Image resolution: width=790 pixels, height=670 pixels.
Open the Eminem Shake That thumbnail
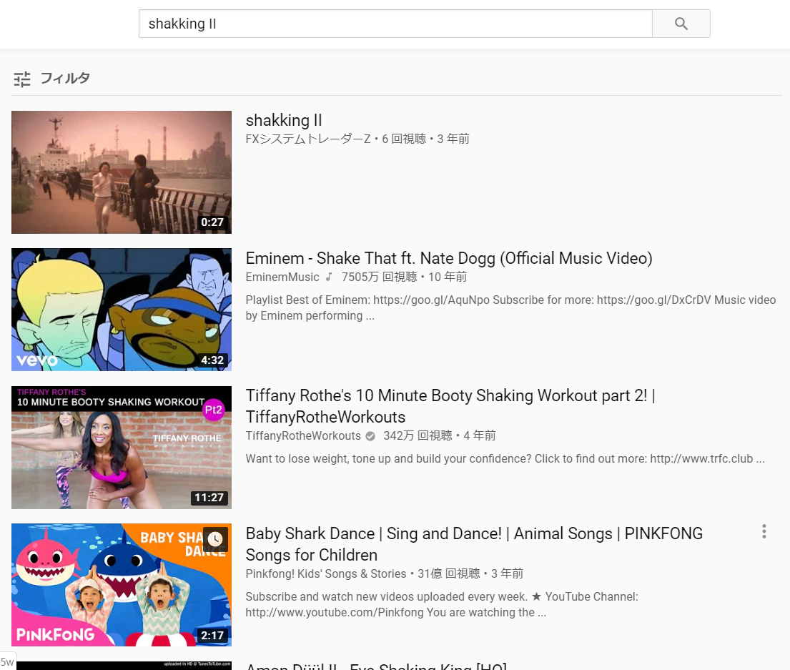[122, 310]
